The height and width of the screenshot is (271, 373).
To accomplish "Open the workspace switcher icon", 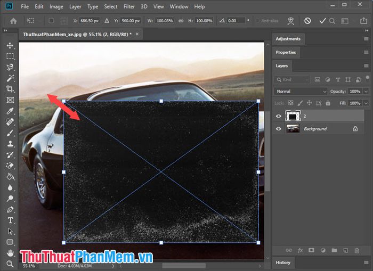I will 345,21.
